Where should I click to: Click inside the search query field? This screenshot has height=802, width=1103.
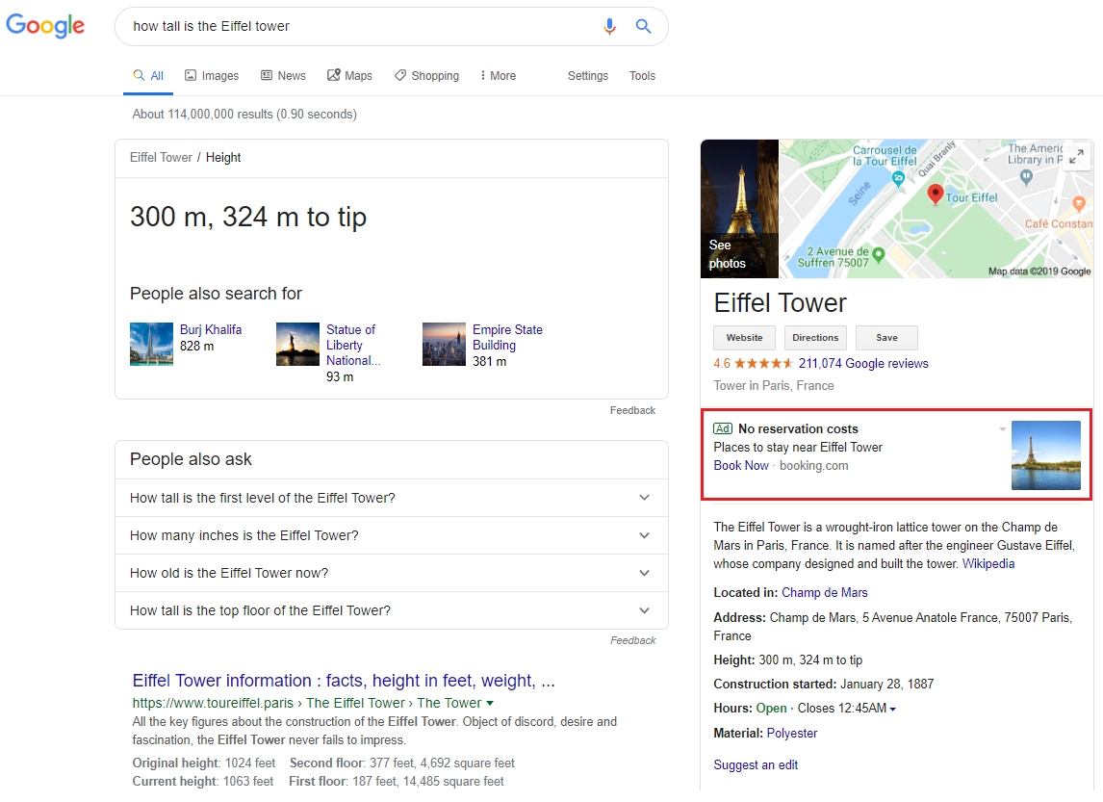(359, 26)
